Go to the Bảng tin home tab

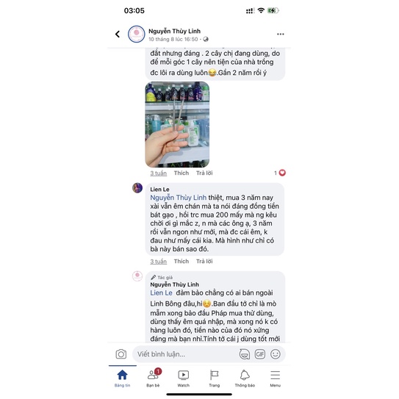tap(123, 378)
